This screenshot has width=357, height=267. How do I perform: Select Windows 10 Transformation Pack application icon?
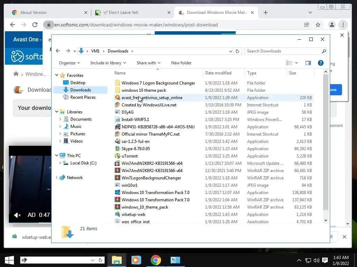tap(117, 192)
